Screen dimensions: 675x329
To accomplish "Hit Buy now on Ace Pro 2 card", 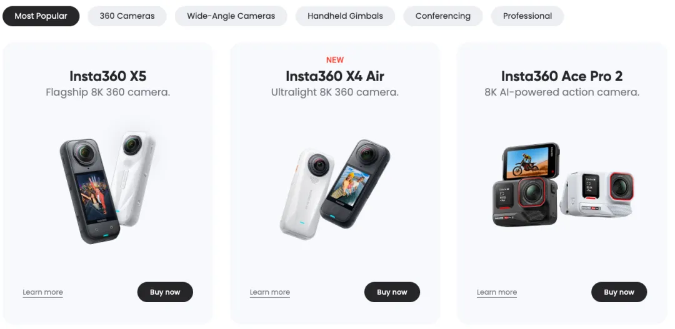I will (x=619, y=292).
